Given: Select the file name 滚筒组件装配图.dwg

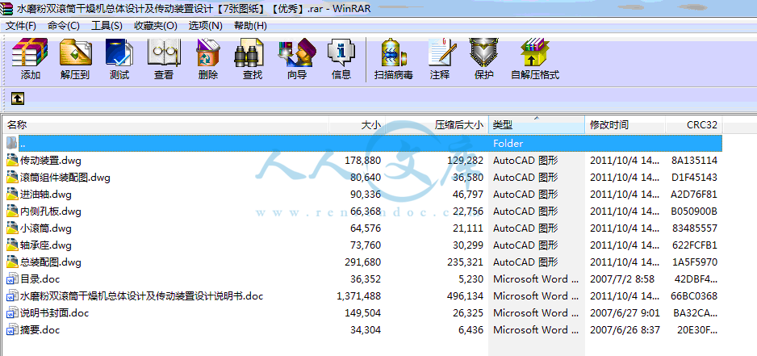Looking at the screenshot, I should (65, 178).
